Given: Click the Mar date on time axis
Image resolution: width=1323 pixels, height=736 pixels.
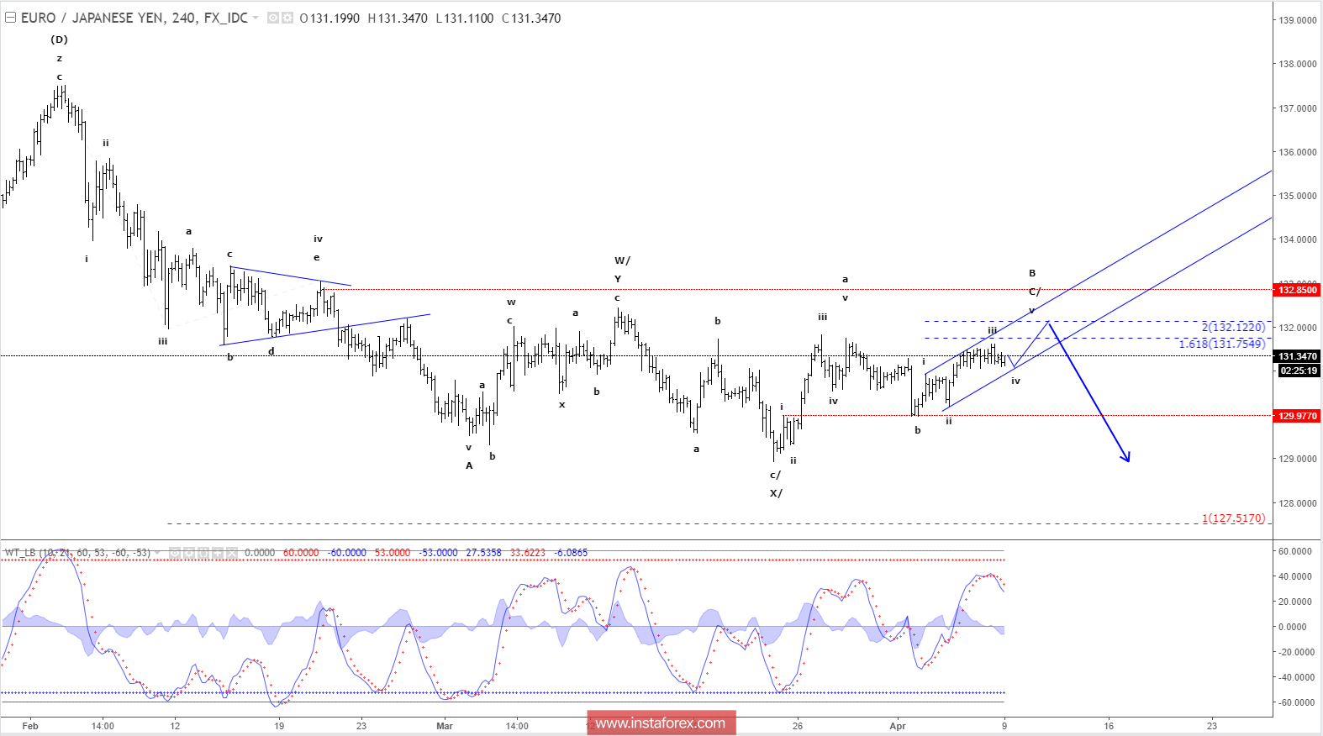Looking at the screenshot, I should coord(445,726).
